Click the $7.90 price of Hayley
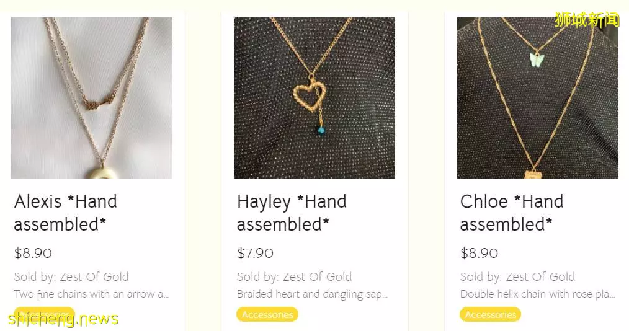Image resolution: width=629 pixels, height=331 pixels. pos(255,254)
